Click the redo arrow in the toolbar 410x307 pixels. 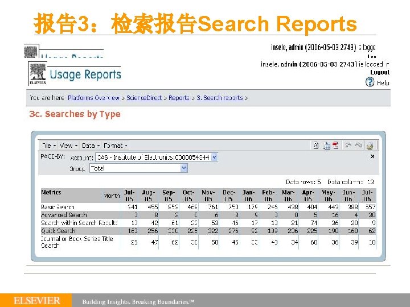tap(358, 145)
